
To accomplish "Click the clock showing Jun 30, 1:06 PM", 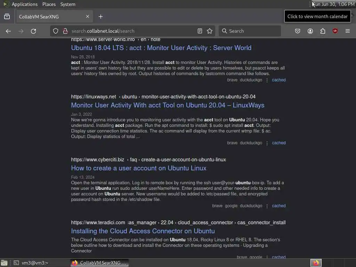I will pos(333,4).
